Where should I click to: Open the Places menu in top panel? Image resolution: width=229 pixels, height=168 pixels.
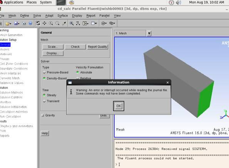coord(32,2)
